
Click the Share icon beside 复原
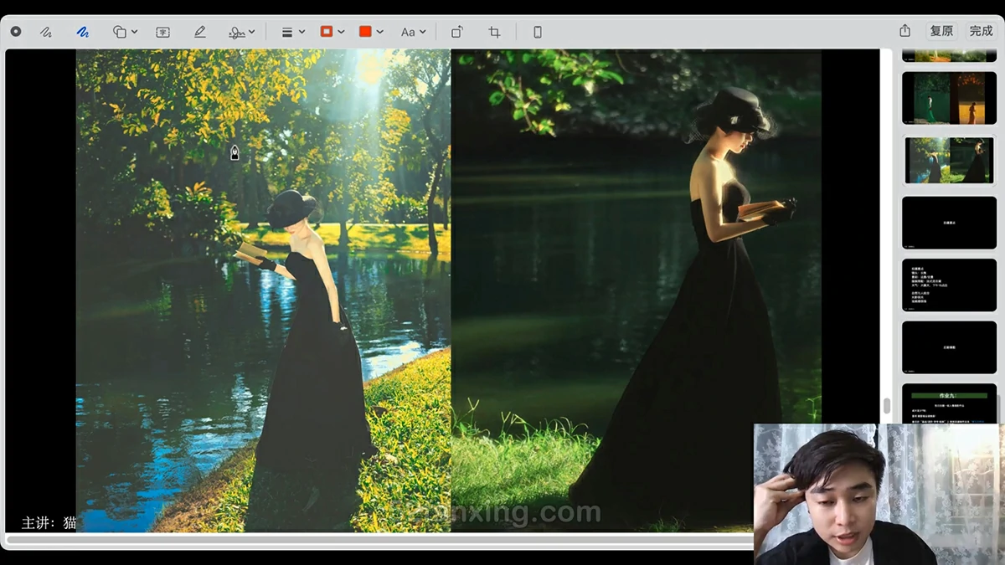click(904, 31)
